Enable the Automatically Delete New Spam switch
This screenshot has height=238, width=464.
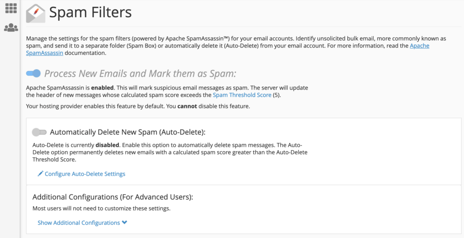pyautogui.click(x=39, y=132)
